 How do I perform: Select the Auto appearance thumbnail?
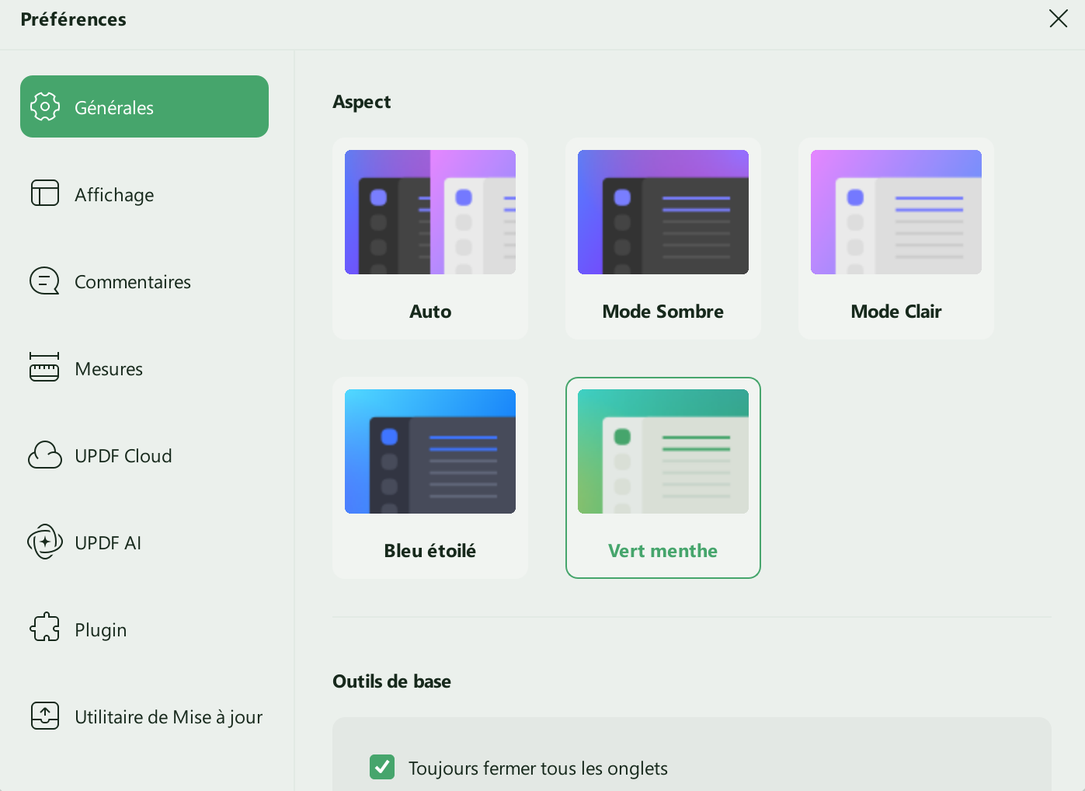430,212
